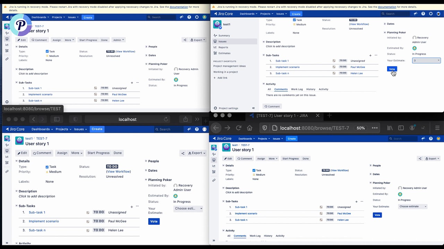Click the Safari share button
444x249 pixels.
186,119
